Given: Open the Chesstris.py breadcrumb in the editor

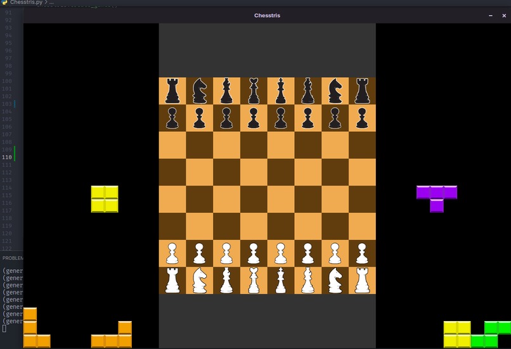Looking at the screenshot, I should tap(26, 3).
